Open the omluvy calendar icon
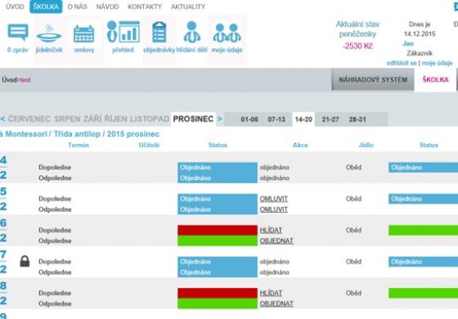This screenshot has height=319, width=458. coord(83,34)
